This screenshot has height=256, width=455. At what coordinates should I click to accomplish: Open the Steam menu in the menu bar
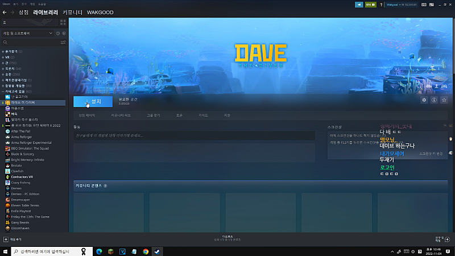6,4
